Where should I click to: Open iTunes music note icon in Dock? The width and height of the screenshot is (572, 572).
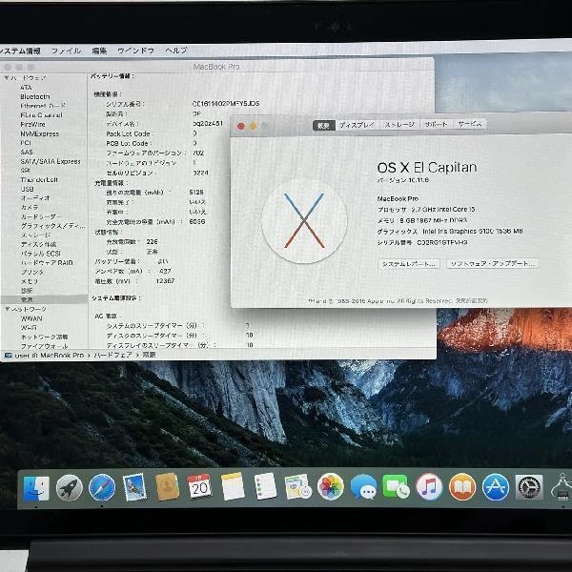point(429,486)
